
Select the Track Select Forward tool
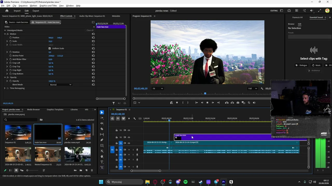102,118
